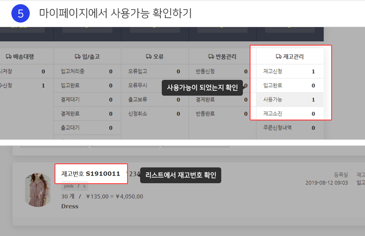
Task: Select 입고완료 under 재고관리
Action: click(289, 85)
